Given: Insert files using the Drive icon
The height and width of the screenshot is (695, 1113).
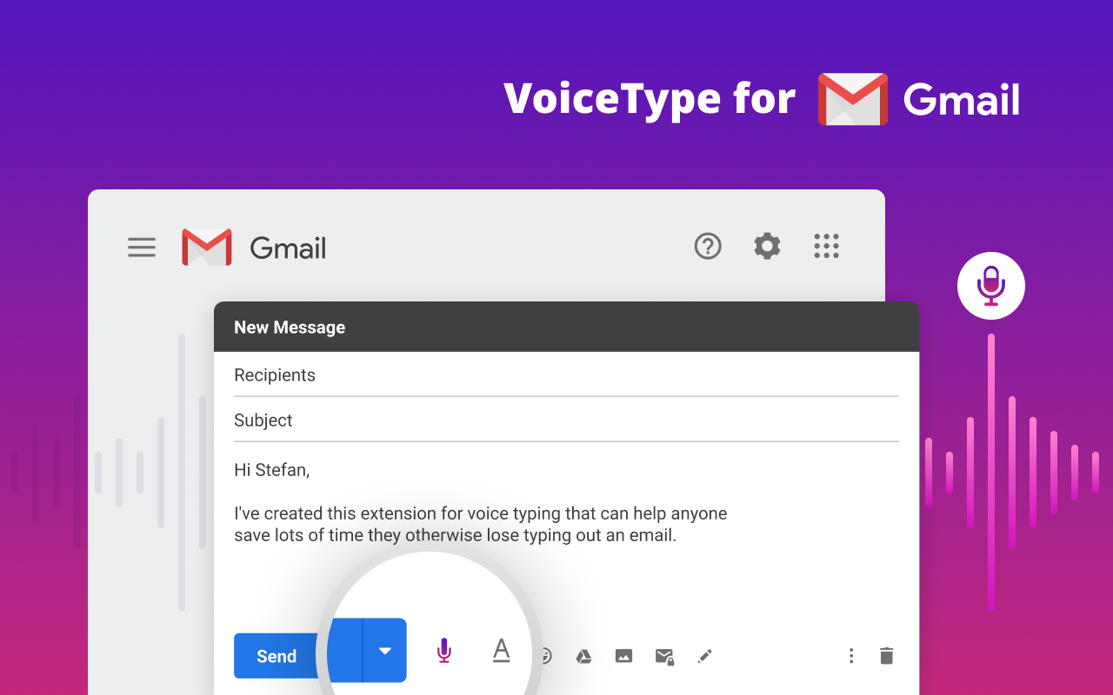Looking at the screenshot, I should click(x=584, y=657).
